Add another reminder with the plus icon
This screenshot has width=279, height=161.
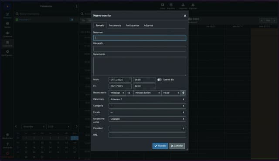point(183,93)
